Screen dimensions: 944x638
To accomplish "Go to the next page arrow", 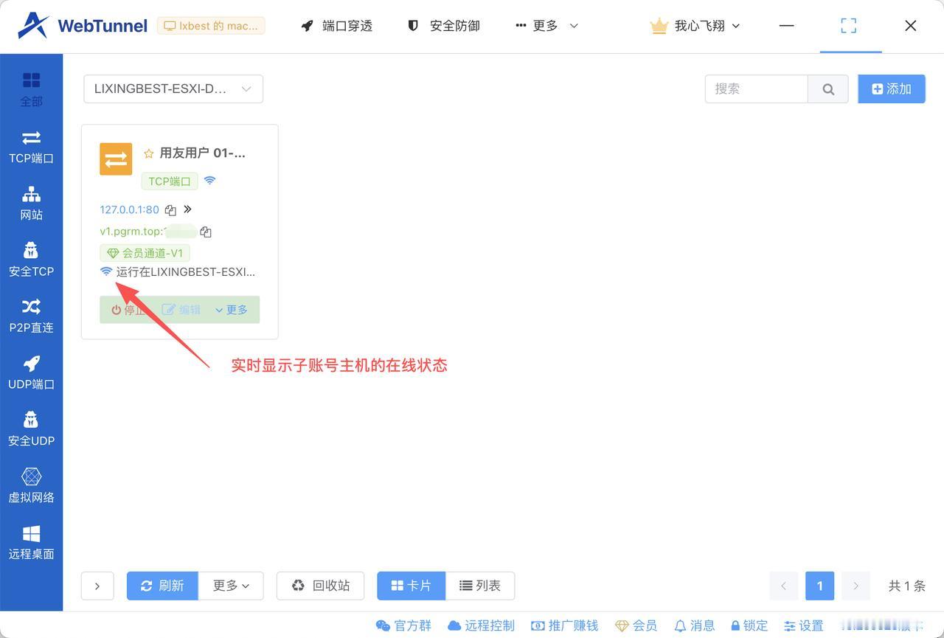I will pos(855,586).
